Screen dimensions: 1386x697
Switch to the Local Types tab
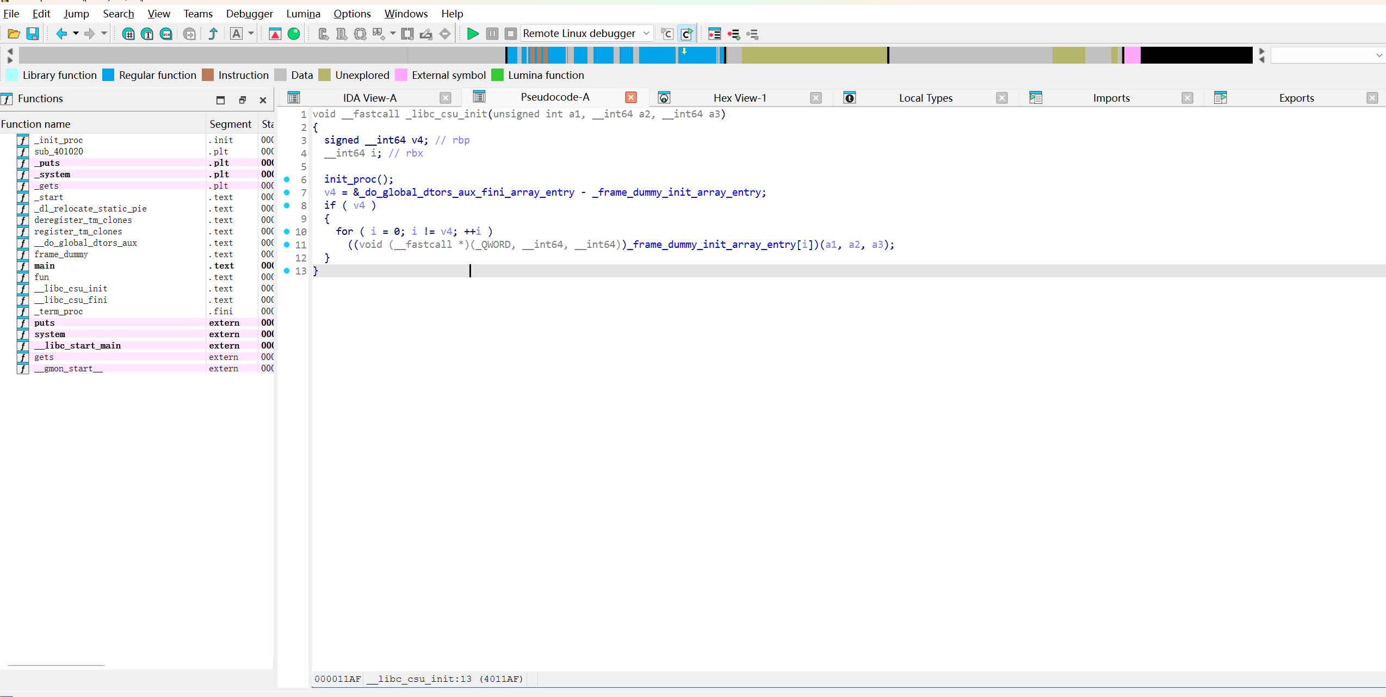925,98
